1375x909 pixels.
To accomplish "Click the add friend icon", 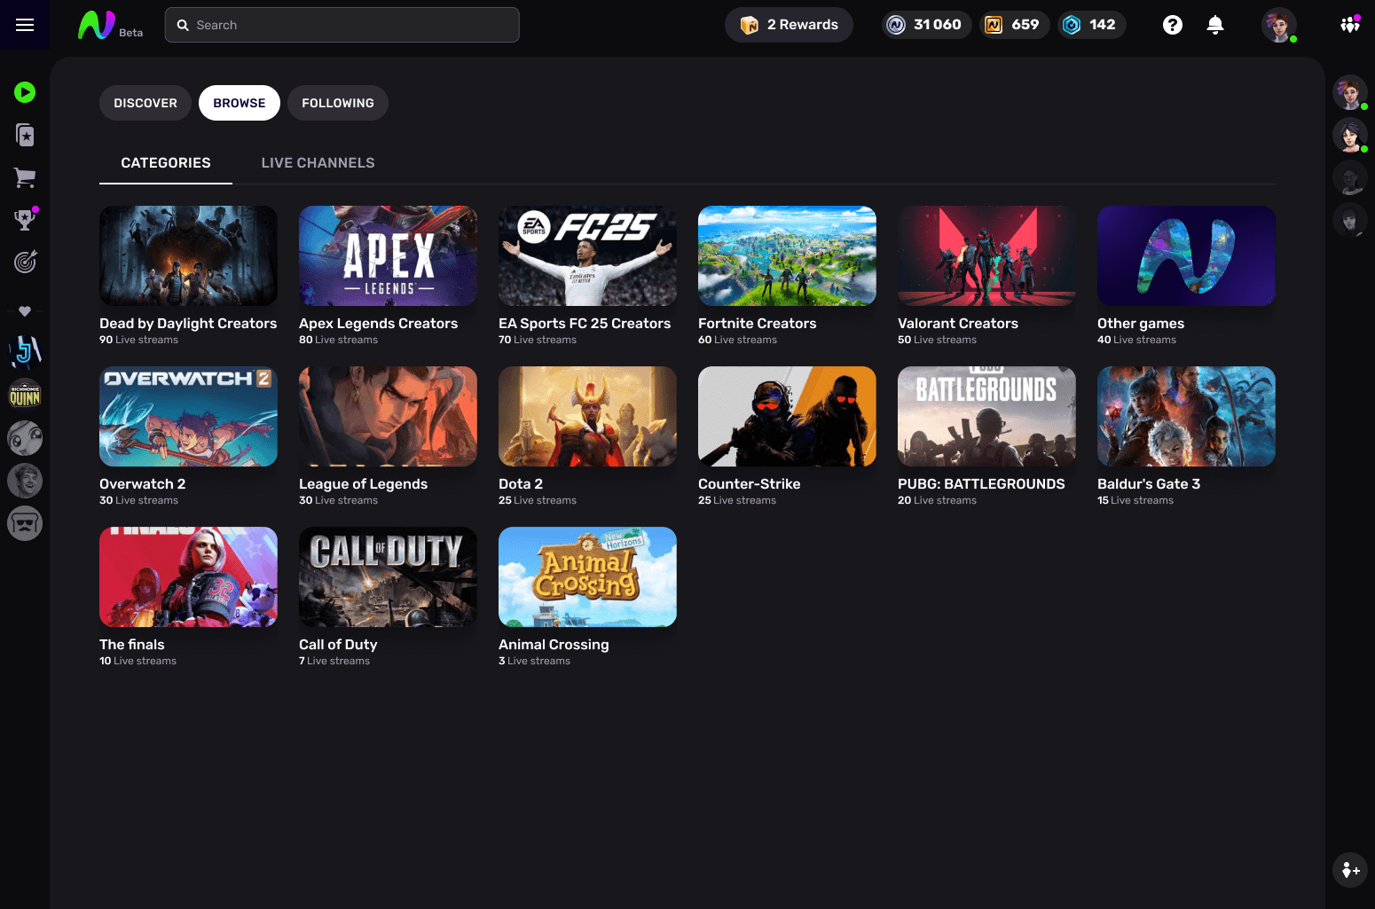I will pos(1350,870).
